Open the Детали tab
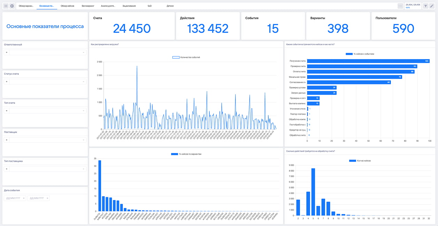The width and height of the screenshot is (438, 226). point(170,6)
